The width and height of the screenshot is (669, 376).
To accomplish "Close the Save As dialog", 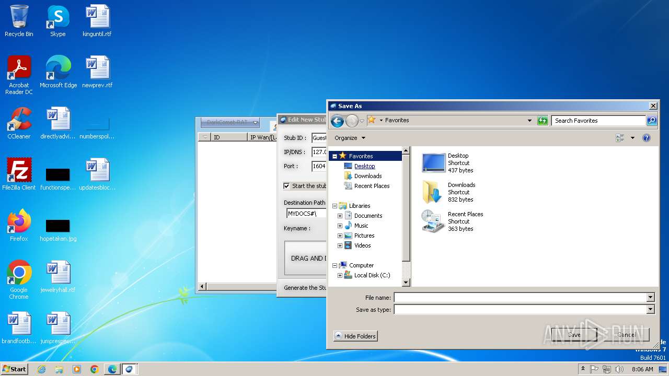I will (653, 106).
